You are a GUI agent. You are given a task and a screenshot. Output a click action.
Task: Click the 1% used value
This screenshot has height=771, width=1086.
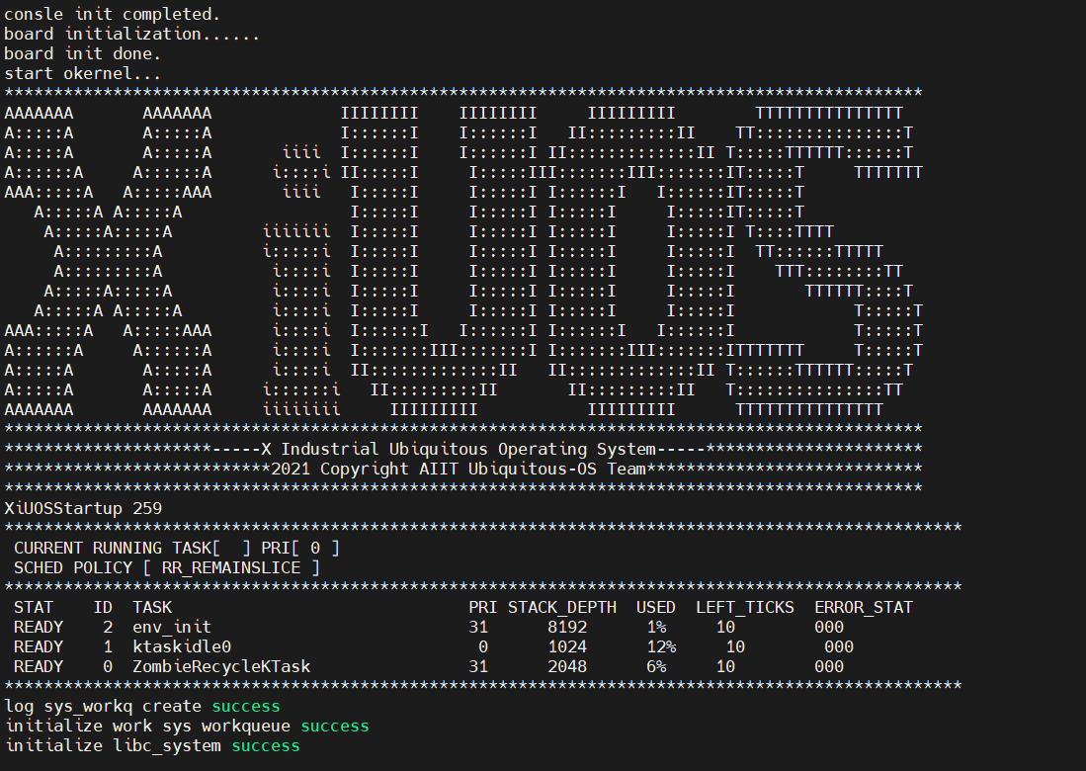pyautogui.click(x=656, y=628)
